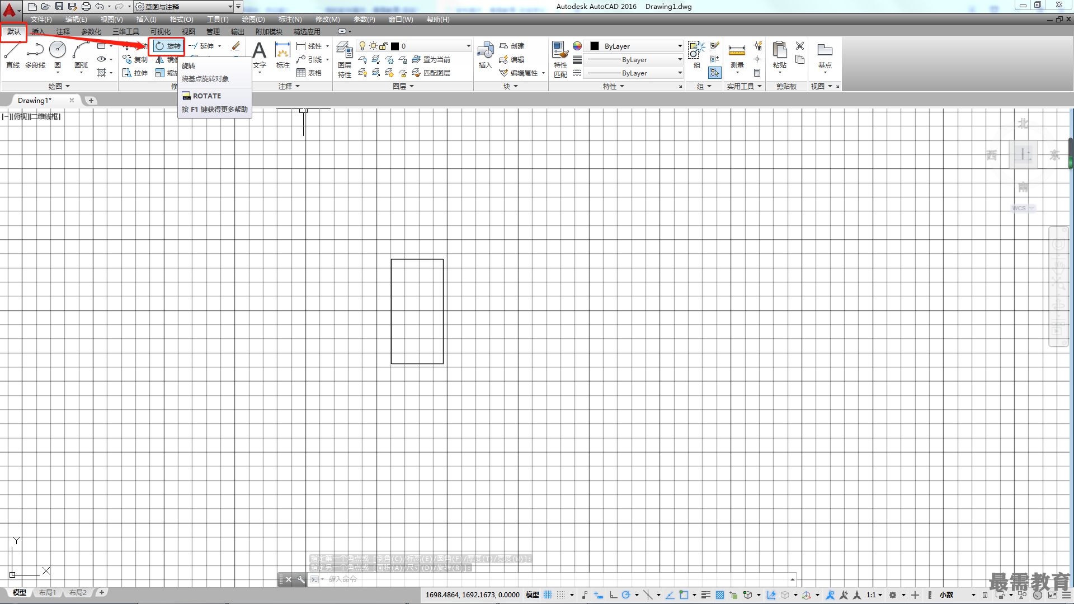
Task: Click the 匹配图层 (Match Layer) button
Action: pyautogui.click(x=431, y=73)
